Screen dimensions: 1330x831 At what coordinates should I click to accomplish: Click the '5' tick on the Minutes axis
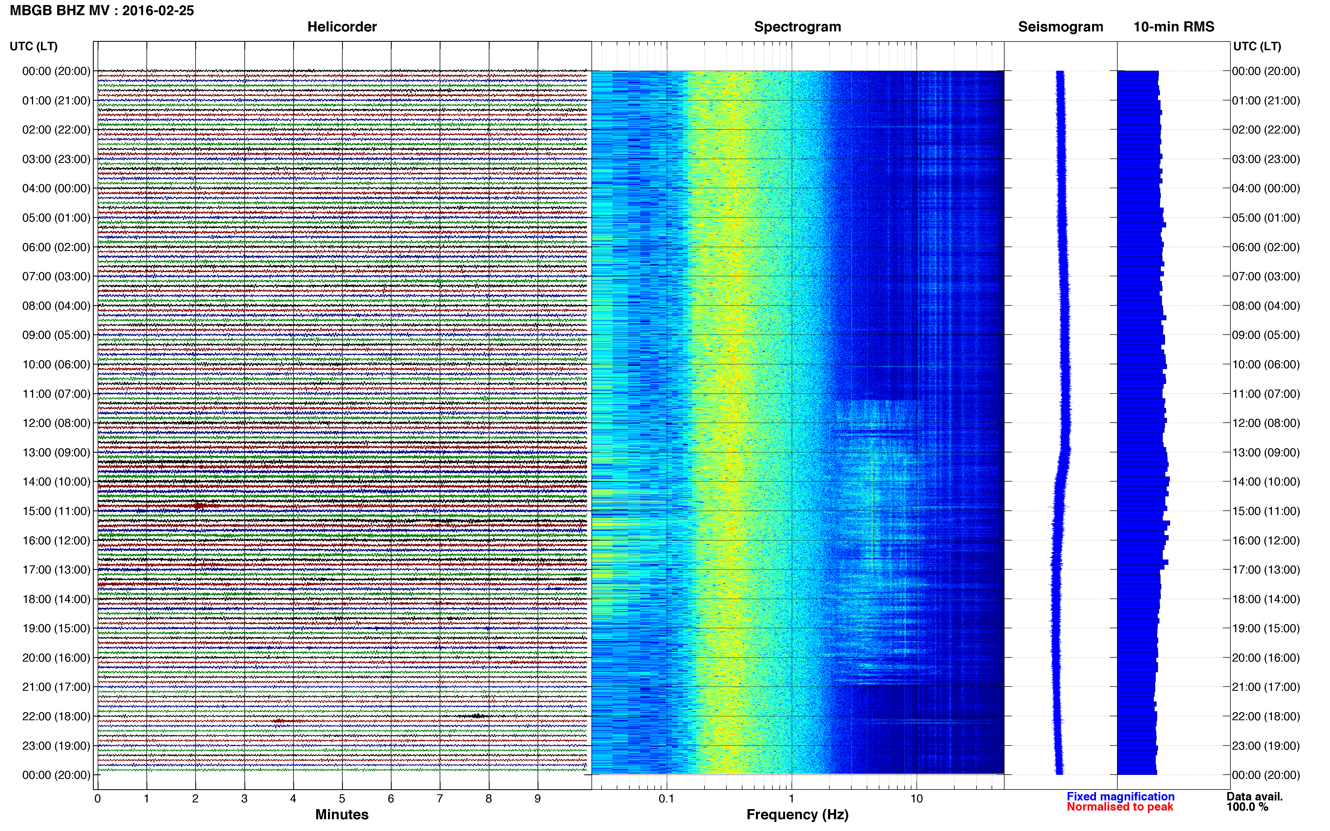[342, 799]
